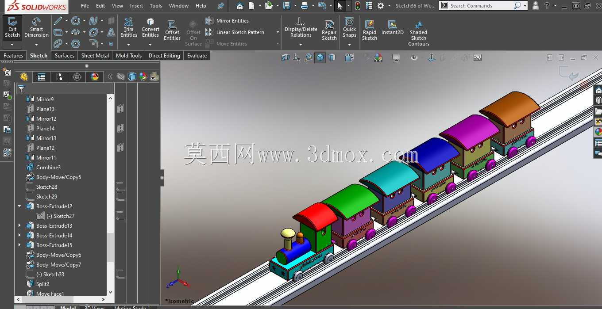
Task: Choose the Spline sketch tool
Action: (x=93, y=21)
